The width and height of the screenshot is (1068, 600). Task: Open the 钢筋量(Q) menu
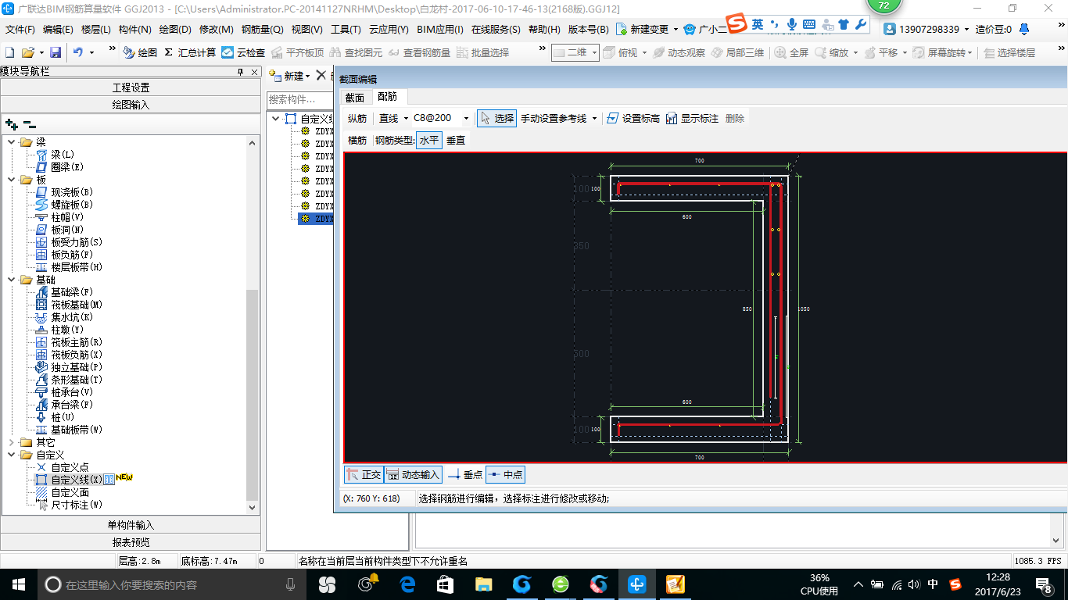[x=262, y=30]
